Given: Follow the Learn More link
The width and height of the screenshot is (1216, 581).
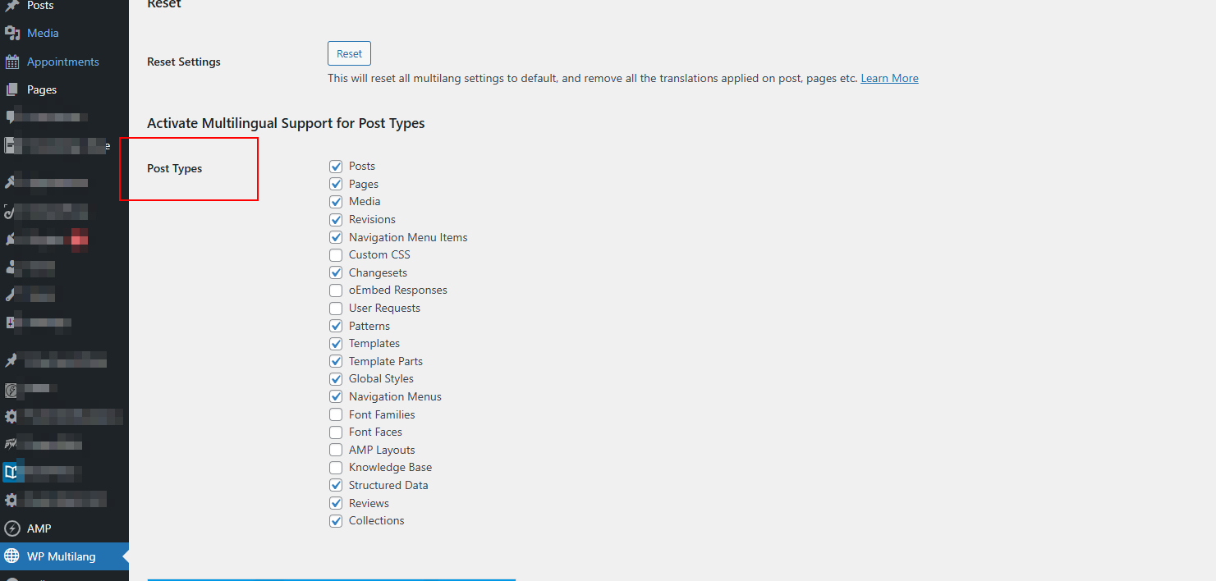Looking at the screenshot, I should [x=889, y=78].
